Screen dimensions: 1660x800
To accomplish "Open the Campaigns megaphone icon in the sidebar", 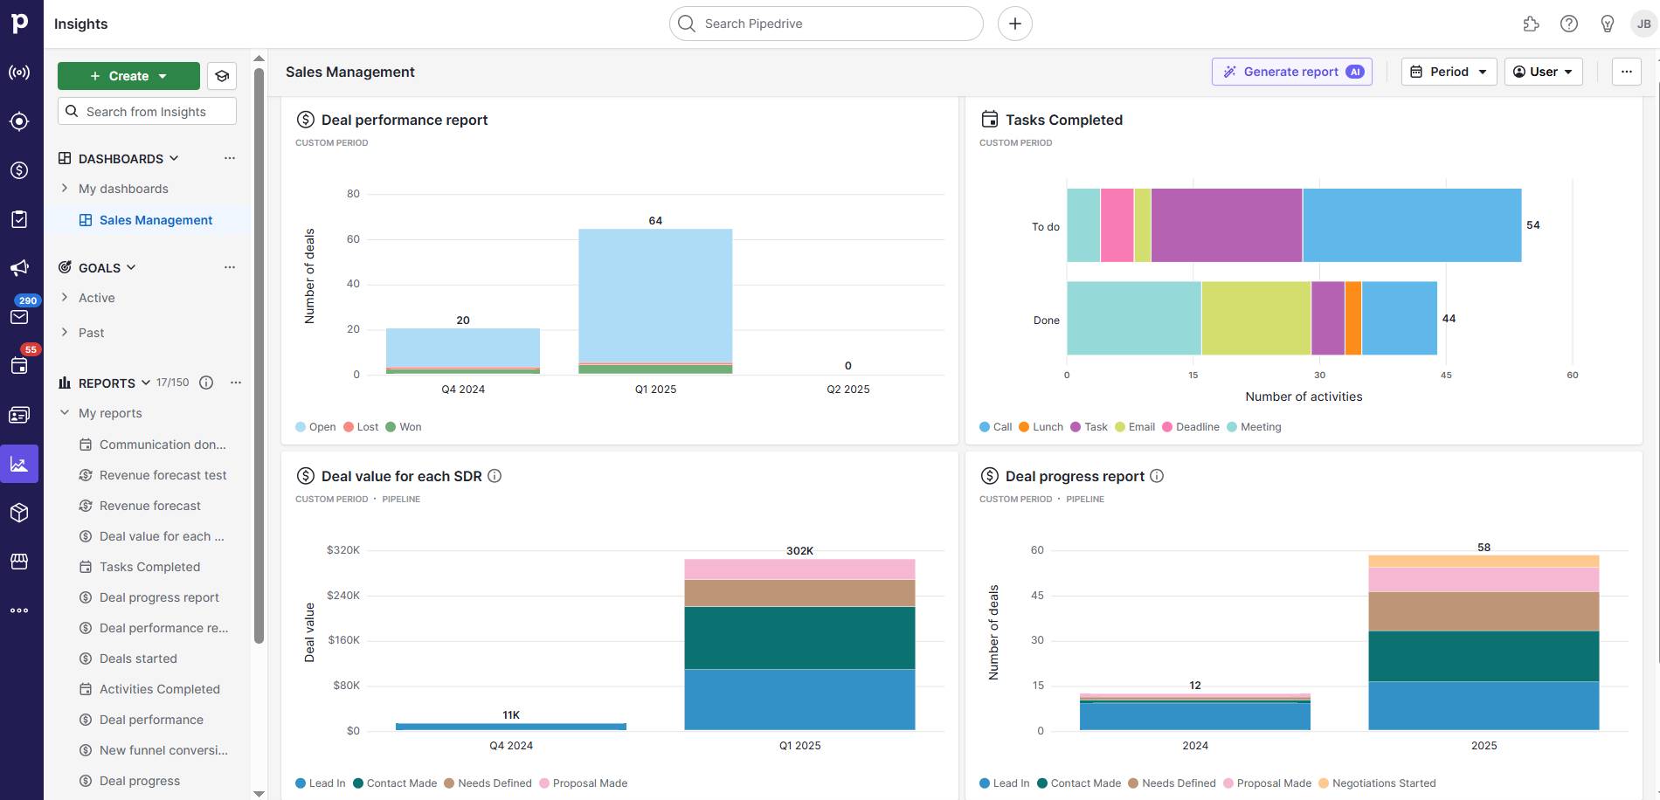I will coord(18,266).
